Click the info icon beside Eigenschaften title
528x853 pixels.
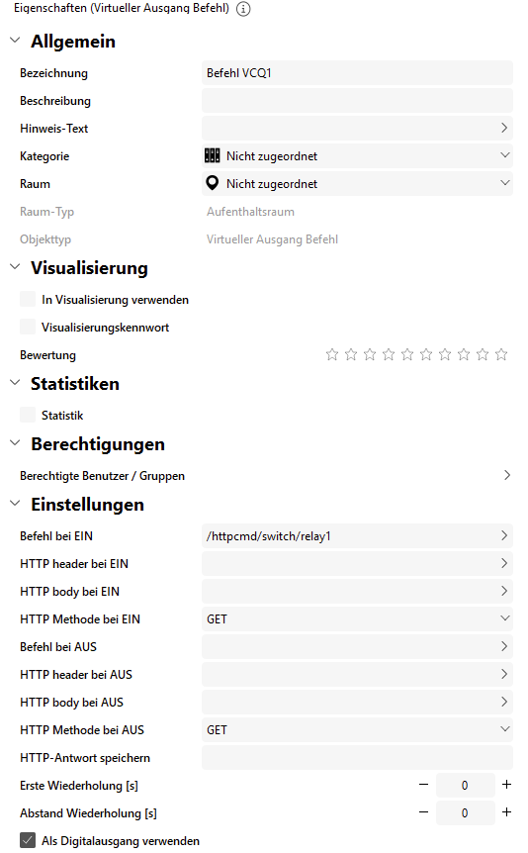[x=243, y=9]
